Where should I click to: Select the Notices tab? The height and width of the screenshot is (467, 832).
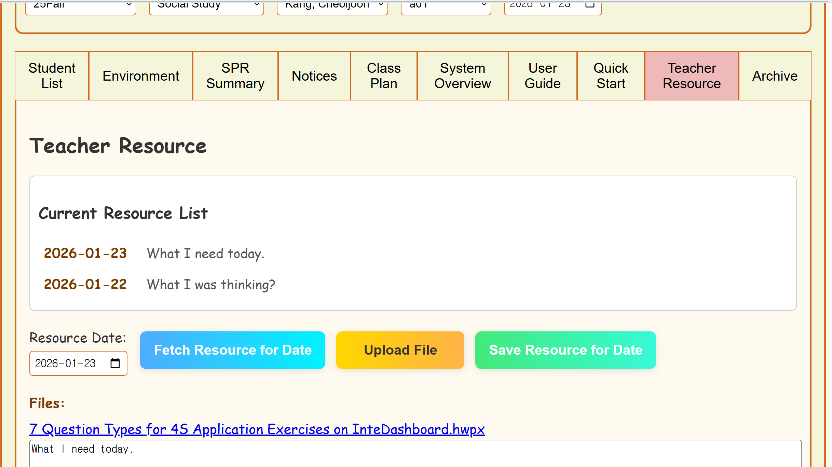pyautogui.click(x=314, y=76)
